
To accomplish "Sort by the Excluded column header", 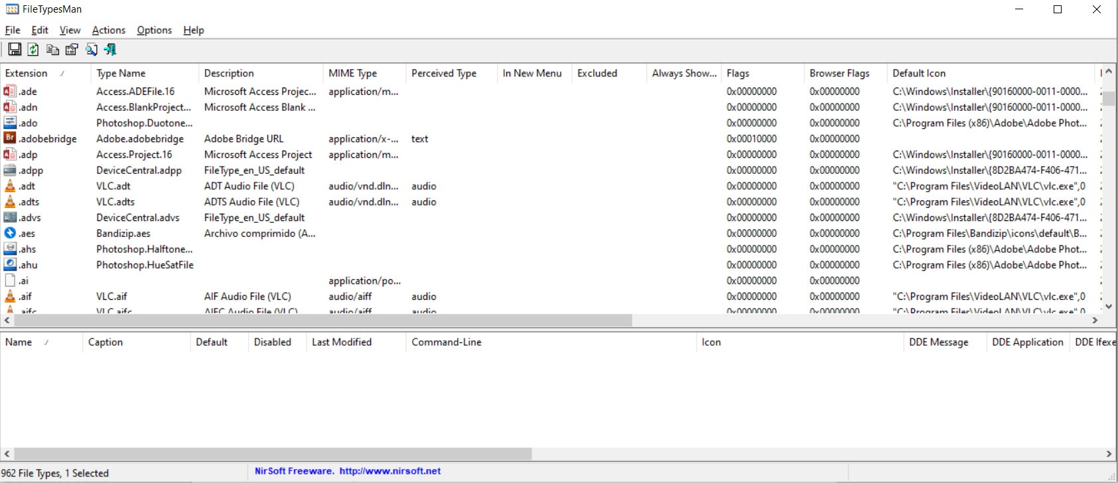I will (x=609, y=73).
